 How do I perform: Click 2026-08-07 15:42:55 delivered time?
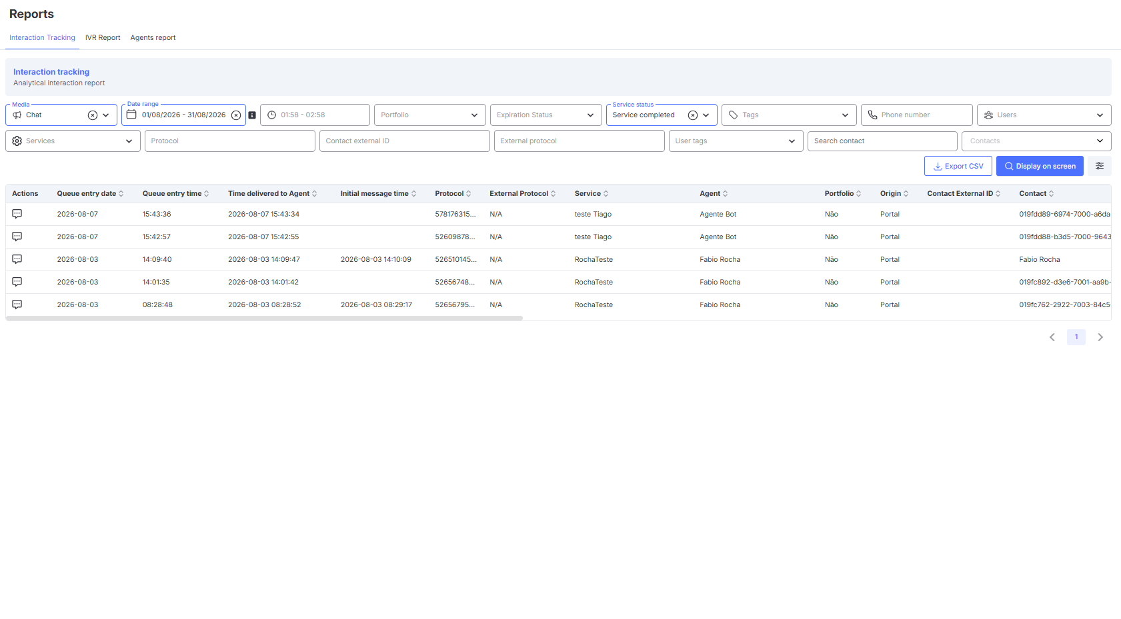click(263, 237)
